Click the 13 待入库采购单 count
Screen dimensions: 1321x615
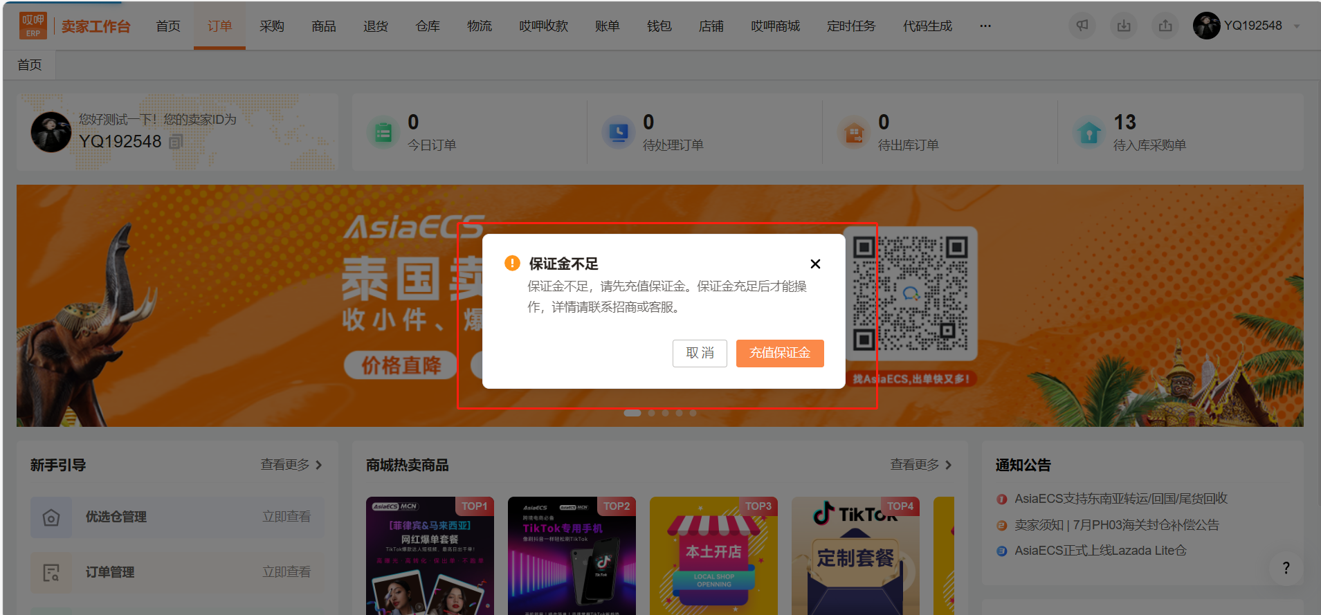coord(1125,122)
